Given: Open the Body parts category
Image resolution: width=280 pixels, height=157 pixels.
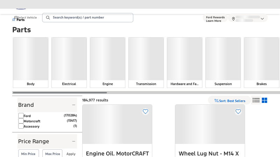Looking at the screenshot, I should pyautogui.click(x=30, y=62).
